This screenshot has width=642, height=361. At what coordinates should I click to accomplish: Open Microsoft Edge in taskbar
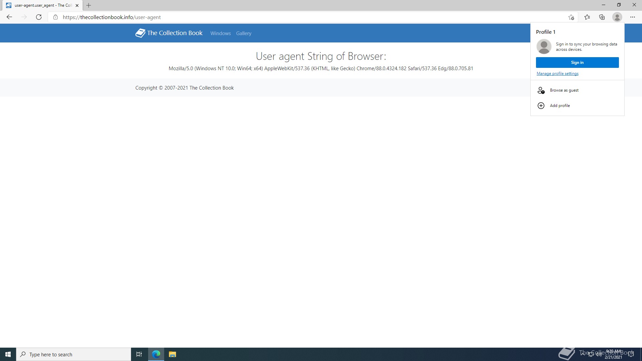point(156,354)
